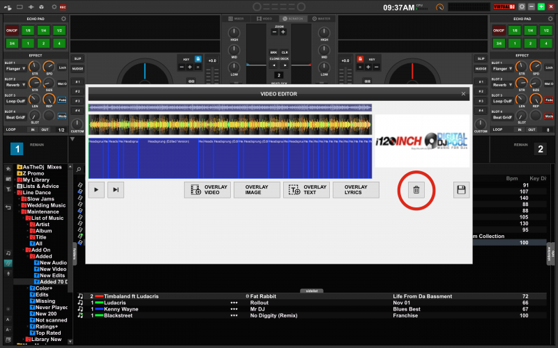Toggle Fade button on right Slot 3
The image size is (558, 348).
[x=549, y=100]
